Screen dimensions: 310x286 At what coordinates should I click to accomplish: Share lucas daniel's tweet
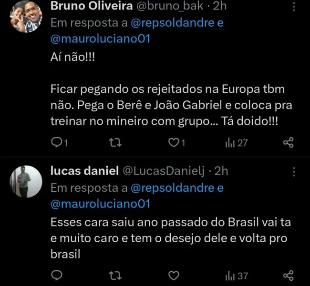click(288, 276)
